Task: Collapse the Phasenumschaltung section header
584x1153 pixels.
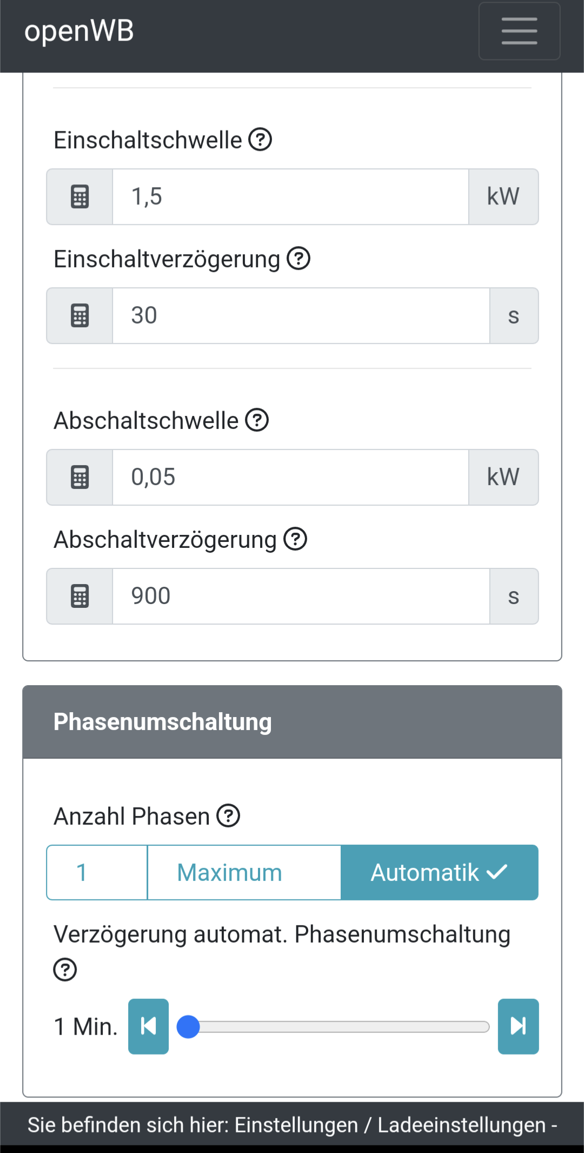Action: [x=292, y=722]
